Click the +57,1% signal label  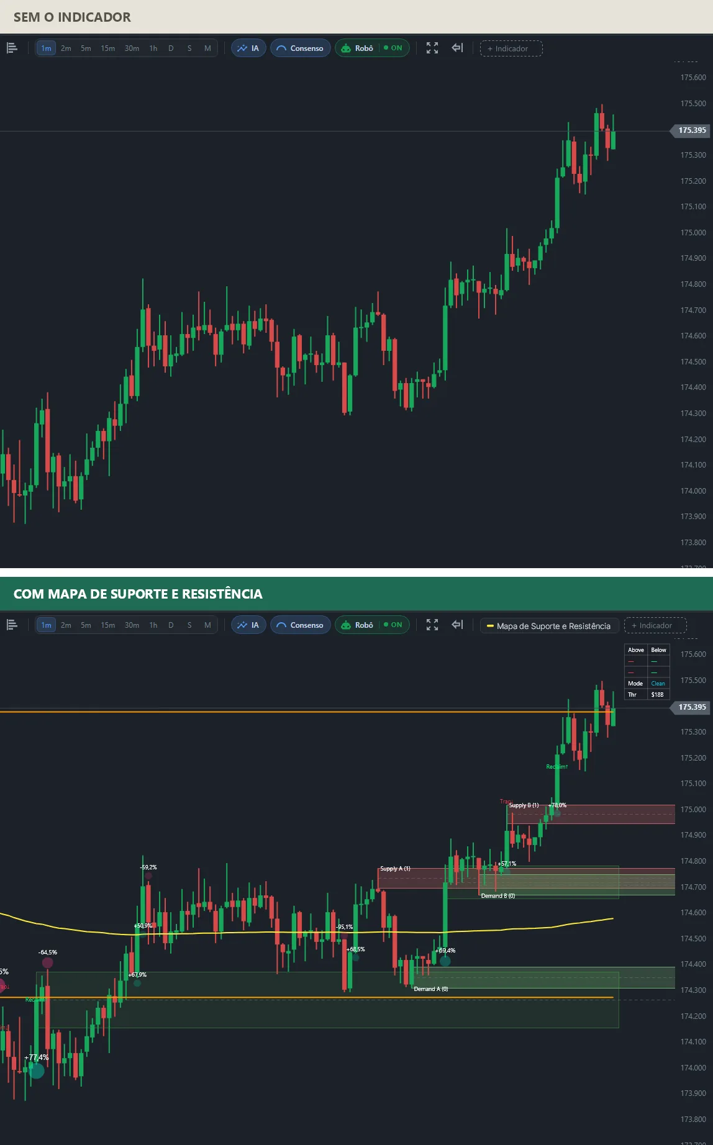coord(507,864)
